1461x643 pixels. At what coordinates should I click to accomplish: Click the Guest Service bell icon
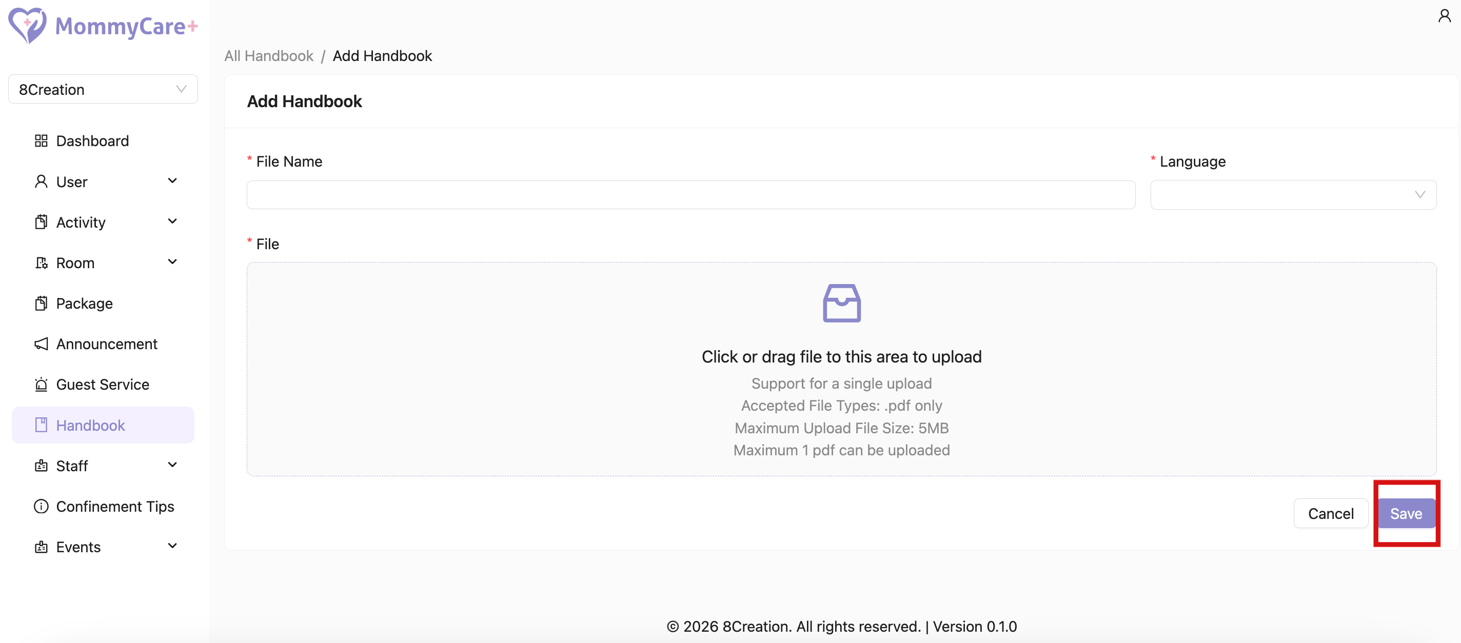41,385
